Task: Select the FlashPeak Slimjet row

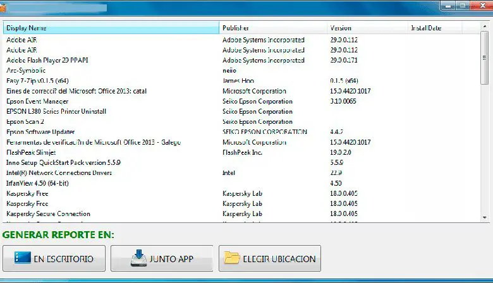Action: click(241, 152)
